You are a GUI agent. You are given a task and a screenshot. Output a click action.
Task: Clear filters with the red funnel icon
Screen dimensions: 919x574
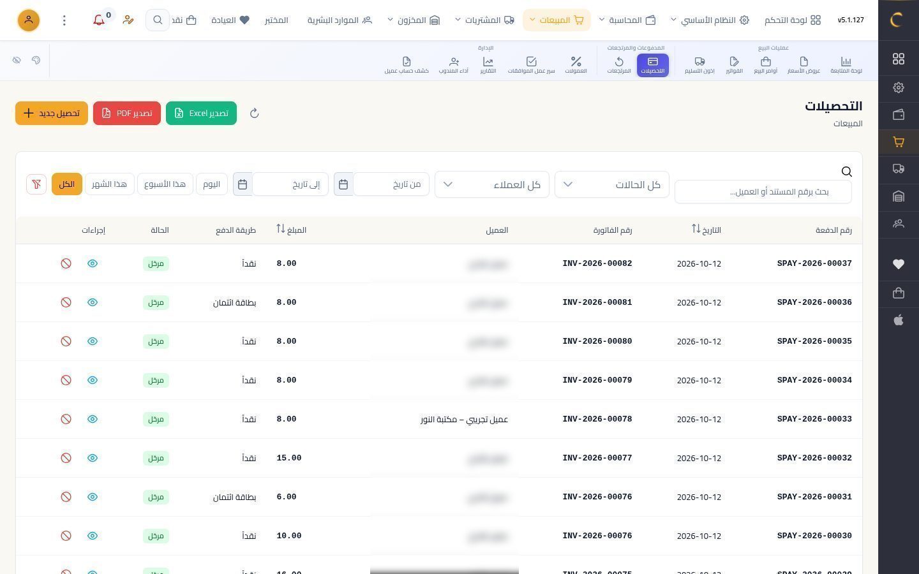tap(36, 184)
